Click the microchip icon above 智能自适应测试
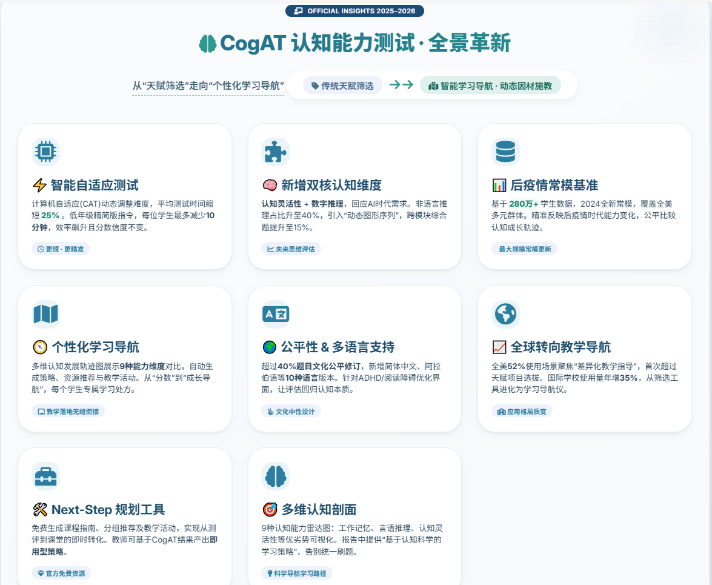 click(x=46, y=152)
